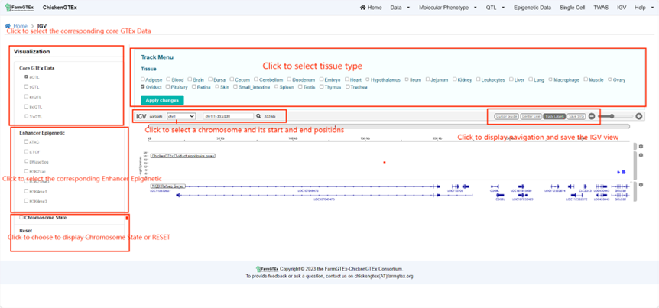Open gear settings for the ruler track

coord(641,146)
